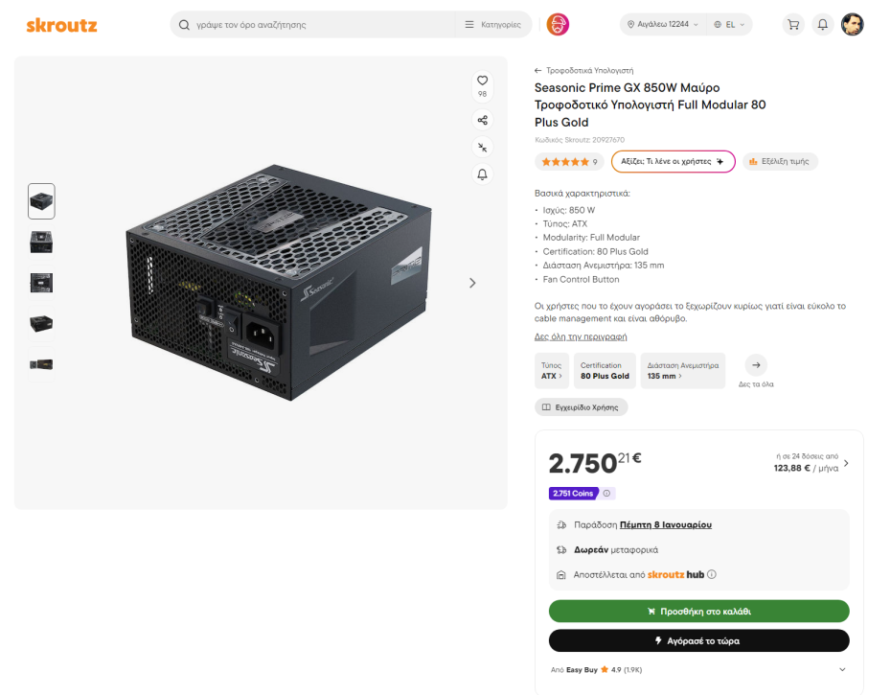Expand the Easy Buy seller row chevron
The width and height of the screenshot is (891, 695).
click(x=842, y=669)
